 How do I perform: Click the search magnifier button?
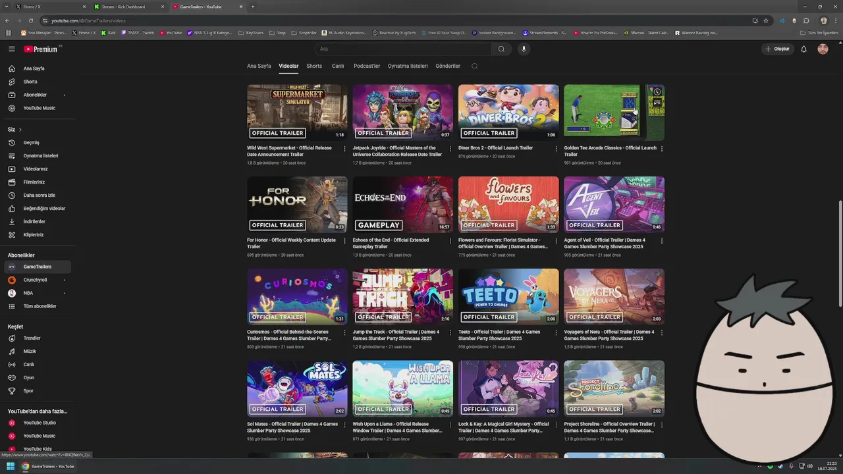[501, 49]
